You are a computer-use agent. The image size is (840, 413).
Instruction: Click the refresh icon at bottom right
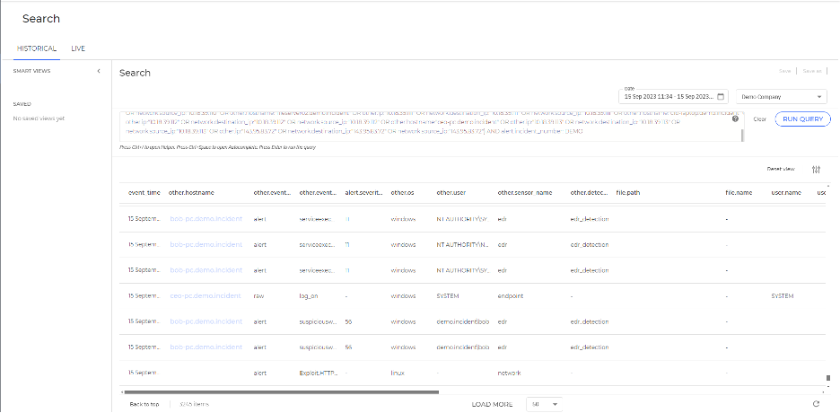(816, 404)
